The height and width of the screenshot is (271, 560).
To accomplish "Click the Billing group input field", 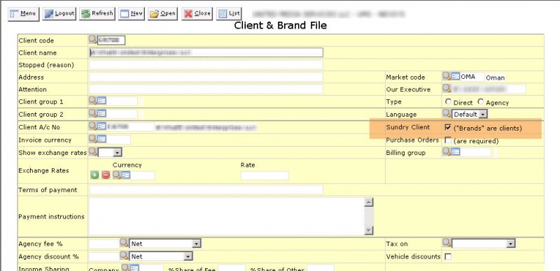I will tap(476, 153).
